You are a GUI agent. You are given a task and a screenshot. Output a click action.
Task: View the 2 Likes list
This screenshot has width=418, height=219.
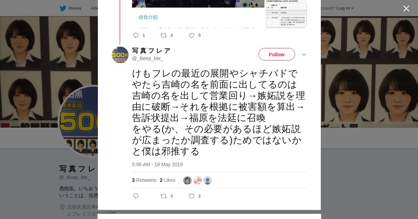pyautogui.click(x=168, y=180)
